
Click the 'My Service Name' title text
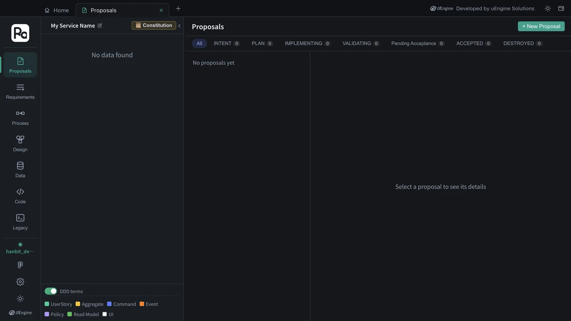click(73, 26)
